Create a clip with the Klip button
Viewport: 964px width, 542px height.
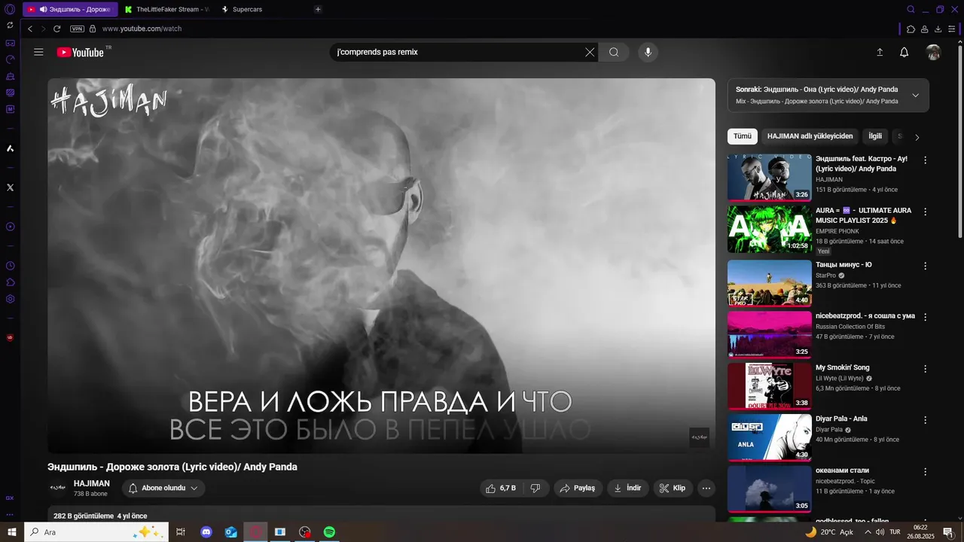pos(673,488)
